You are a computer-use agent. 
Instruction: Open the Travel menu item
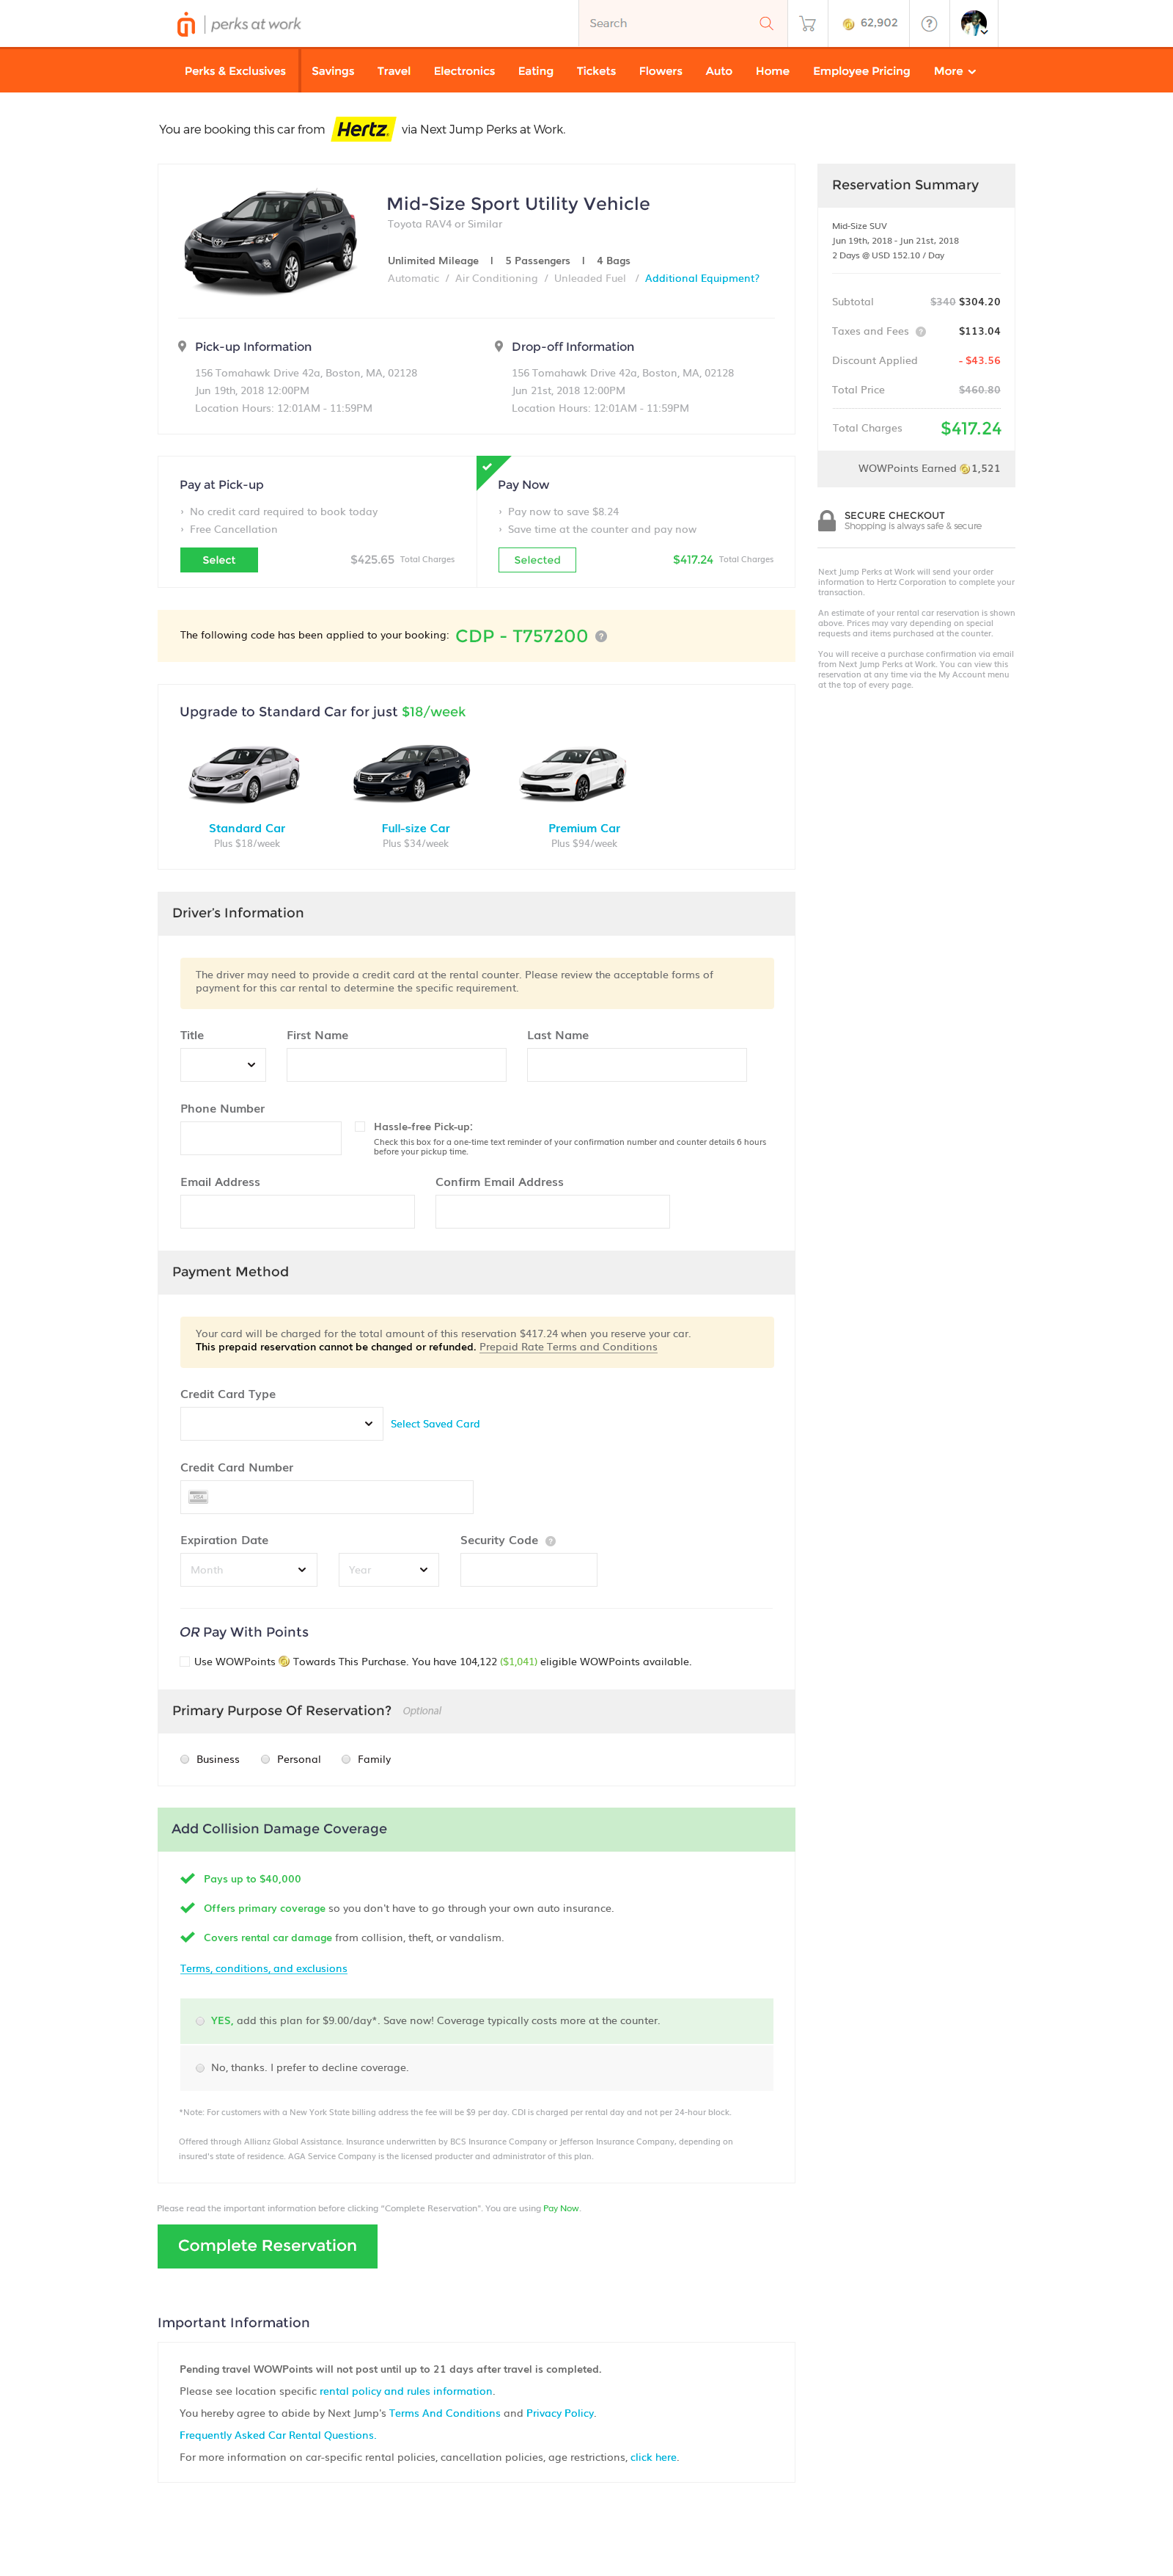394,71
